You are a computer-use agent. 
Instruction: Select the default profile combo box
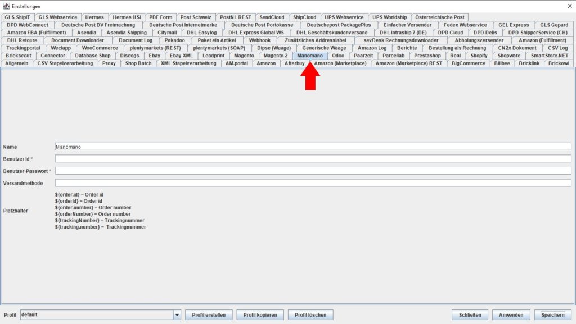click(x=101, y=315)
